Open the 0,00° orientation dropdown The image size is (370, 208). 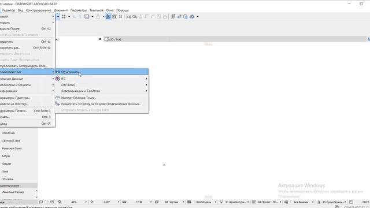pyautogui.click(x=107, y=202)
